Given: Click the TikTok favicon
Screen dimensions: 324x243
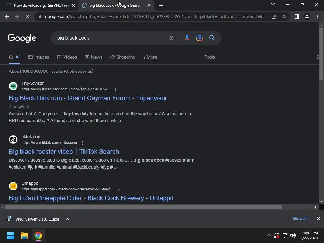Looking at the screenshot, I should (13, 140).
